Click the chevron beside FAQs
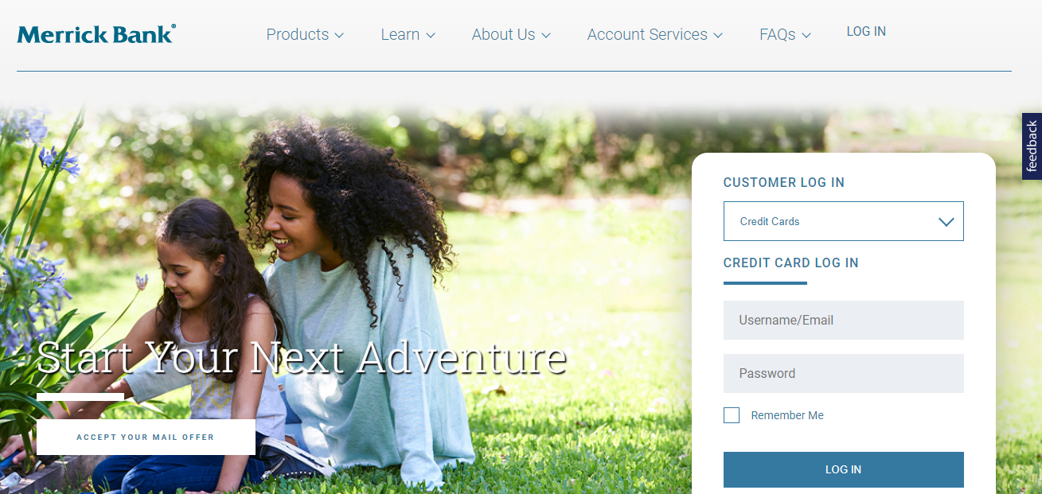 point(806,35)
